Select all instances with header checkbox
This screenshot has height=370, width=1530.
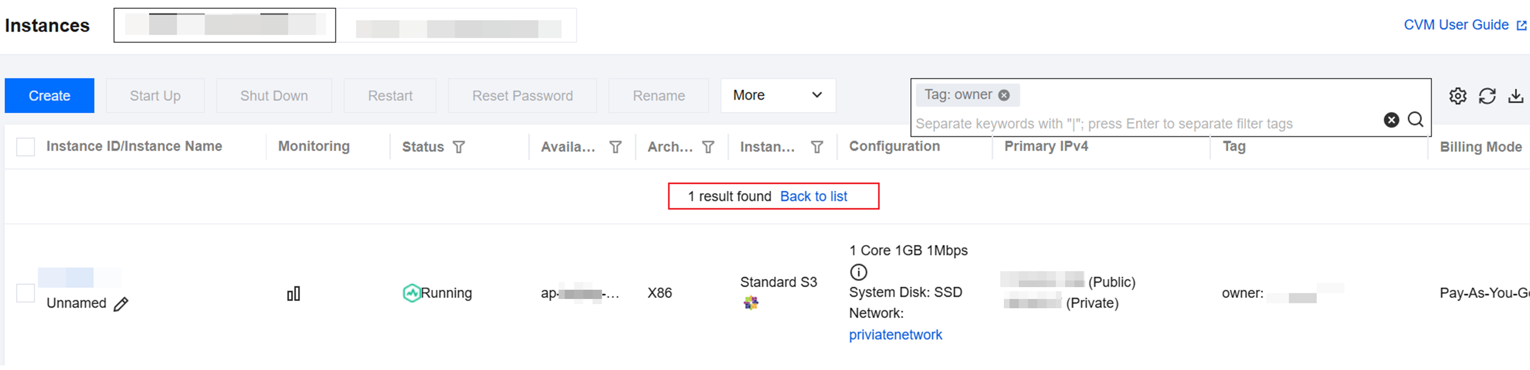(x=26, y=147)
